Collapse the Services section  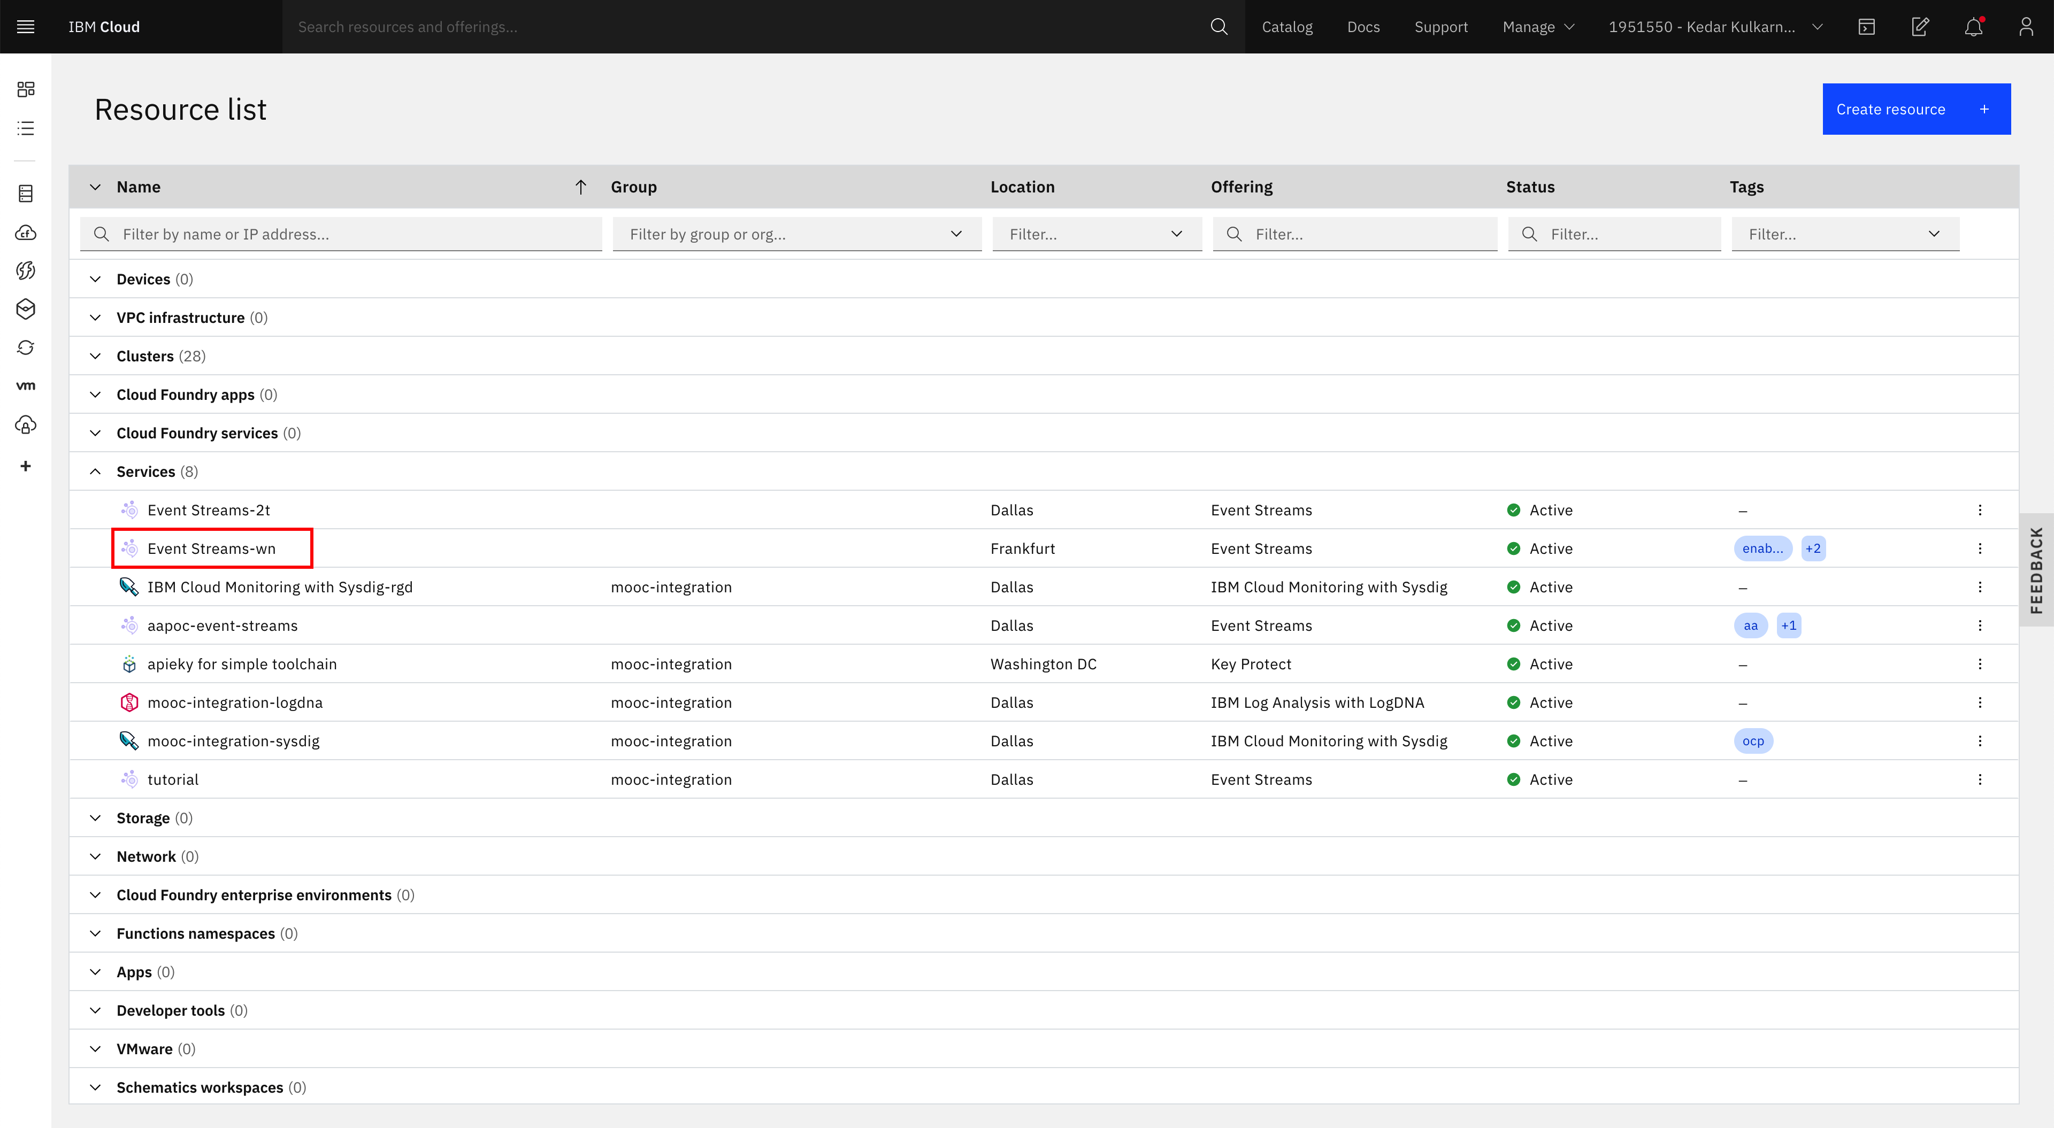95,472
